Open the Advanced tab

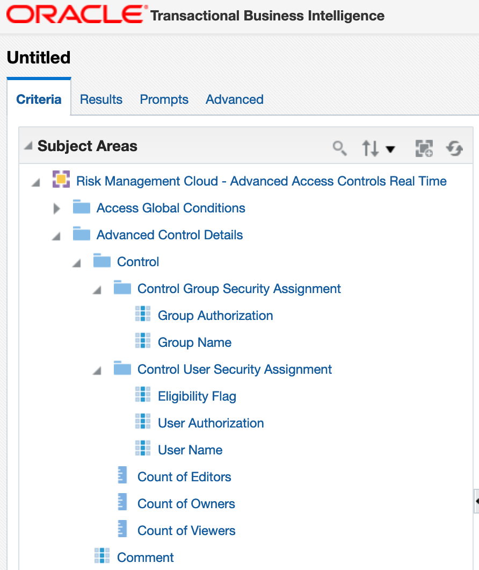tap(235, 99)
